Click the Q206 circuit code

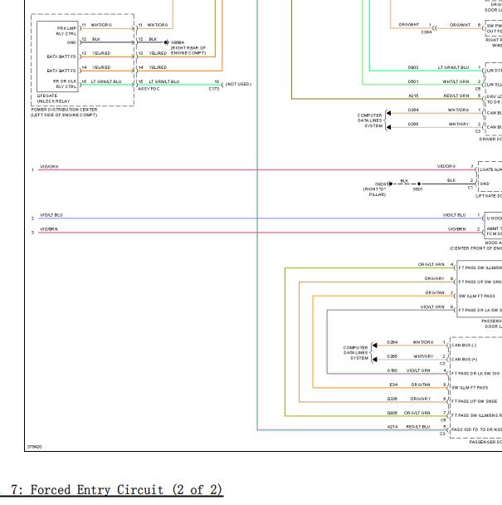tap(392, 399)
